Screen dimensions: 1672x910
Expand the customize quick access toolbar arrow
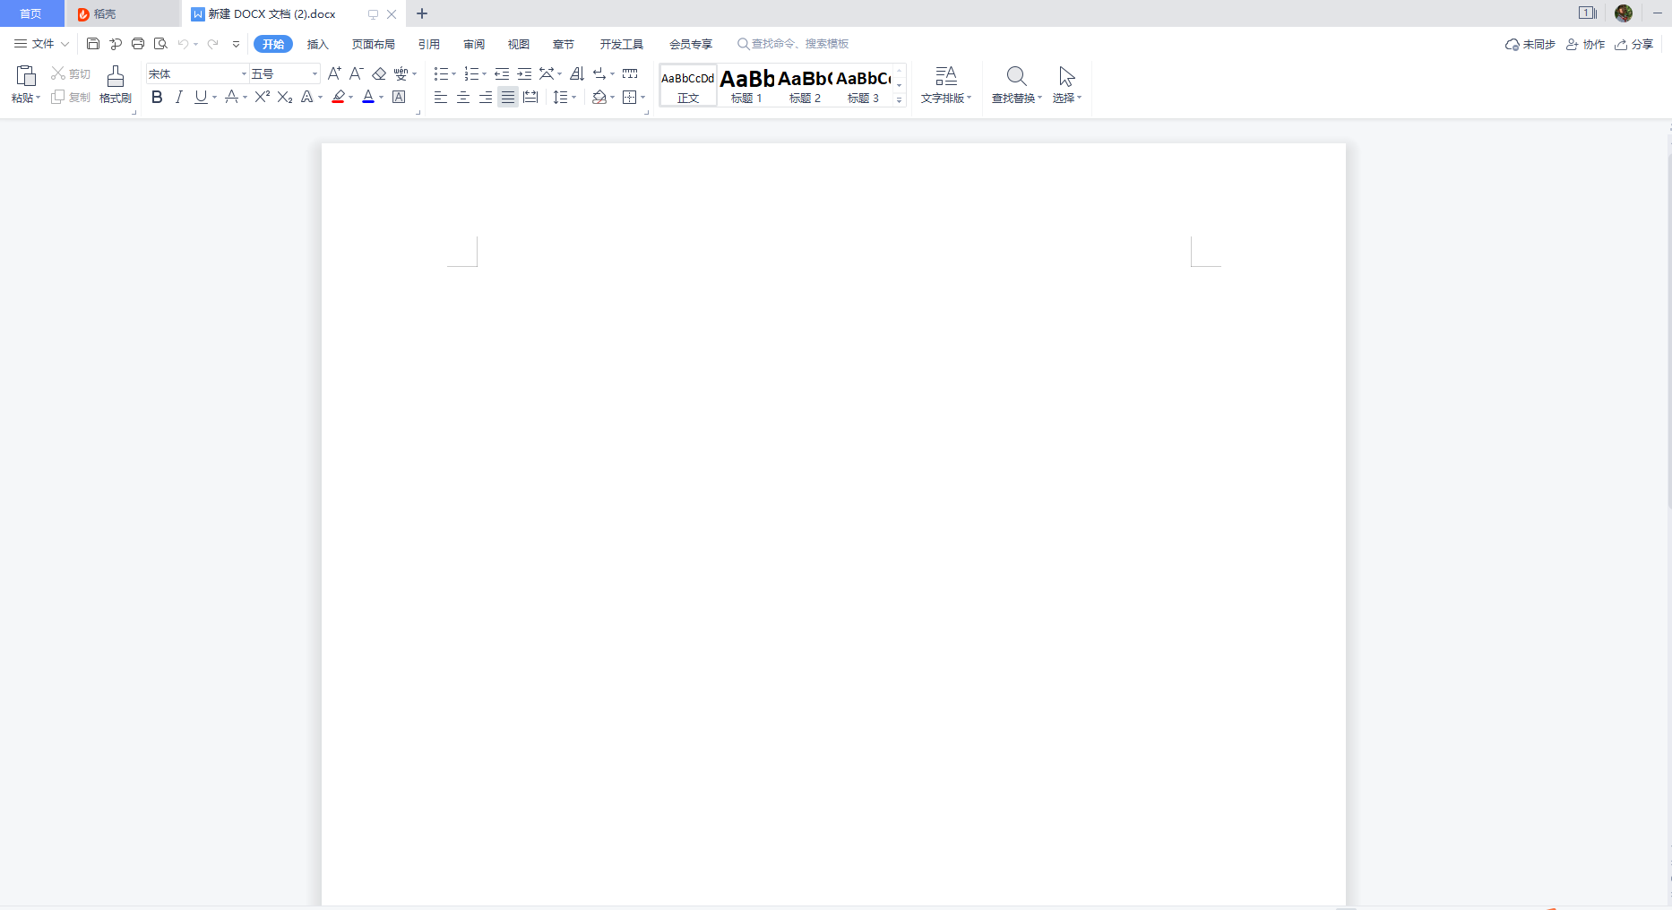click(x=237, y=44)
